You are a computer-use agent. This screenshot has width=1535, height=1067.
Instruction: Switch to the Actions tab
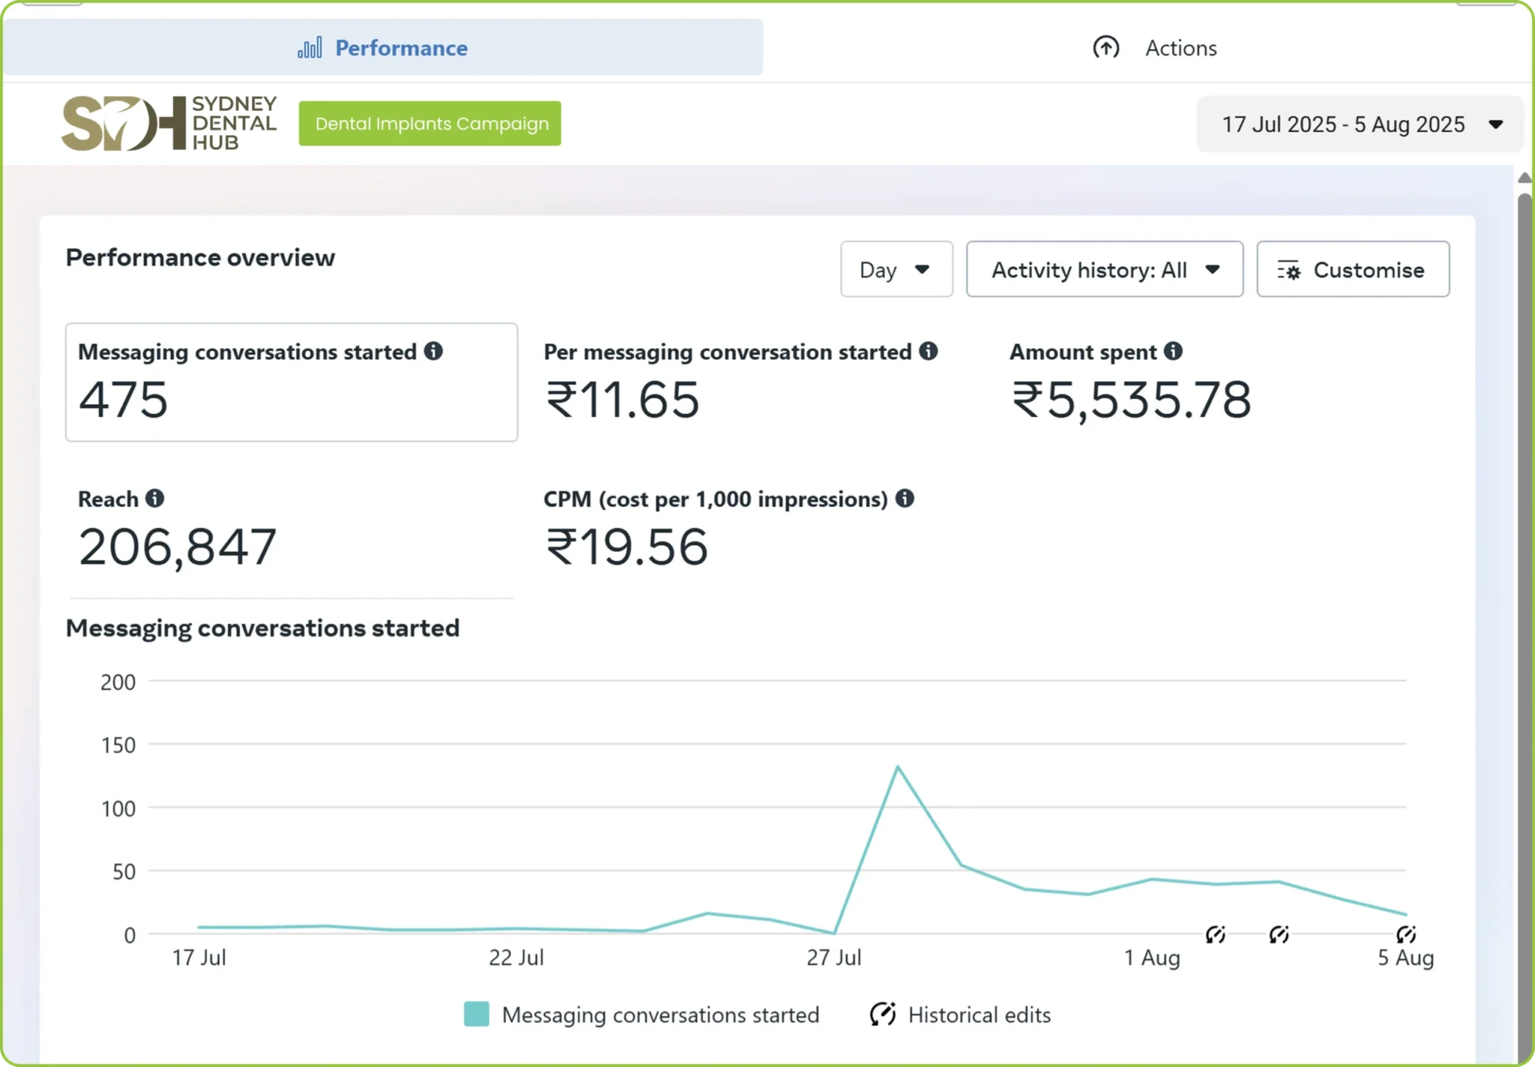pyautogui.click(x=1154, y=48)
